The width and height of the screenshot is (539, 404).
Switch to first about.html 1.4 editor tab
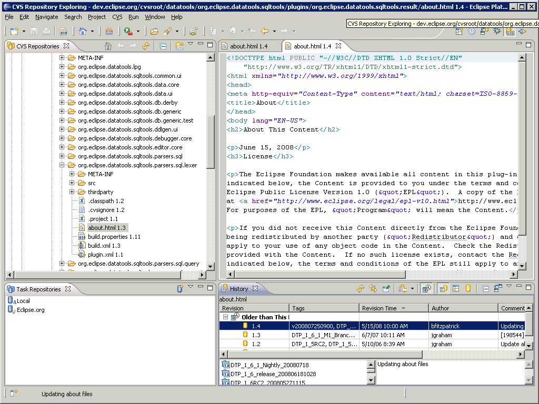tap(248, 46)
